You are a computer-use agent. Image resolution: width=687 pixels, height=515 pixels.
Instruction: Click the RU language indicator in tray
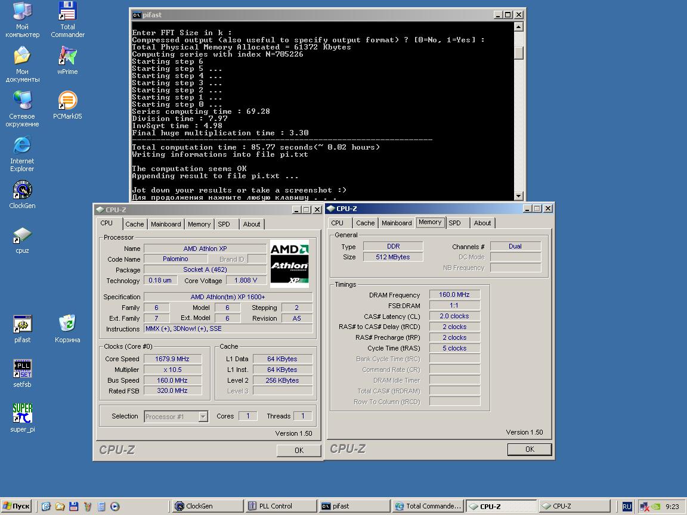click(x=627, y=506)
